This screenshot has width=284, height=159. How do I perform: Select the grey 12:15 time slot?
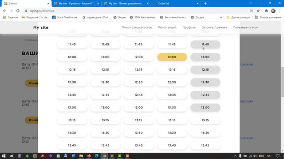(205, 70)
